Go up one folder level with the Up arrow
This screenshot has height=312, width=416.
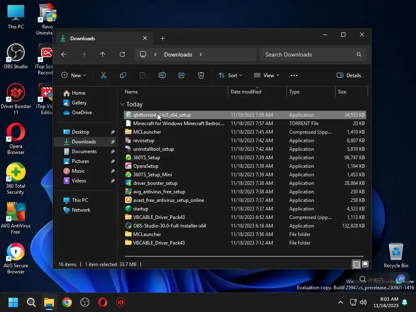click(103, 54)
